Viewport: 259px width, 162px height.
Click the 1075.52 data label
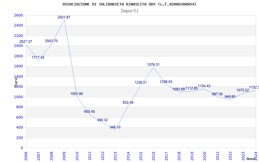tap(243, 90)
